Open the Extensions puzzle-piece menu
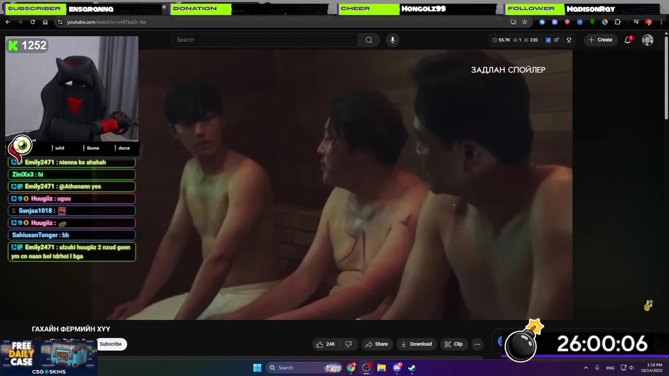This screenshot has height=376, width=669. (x=617, y=22)
